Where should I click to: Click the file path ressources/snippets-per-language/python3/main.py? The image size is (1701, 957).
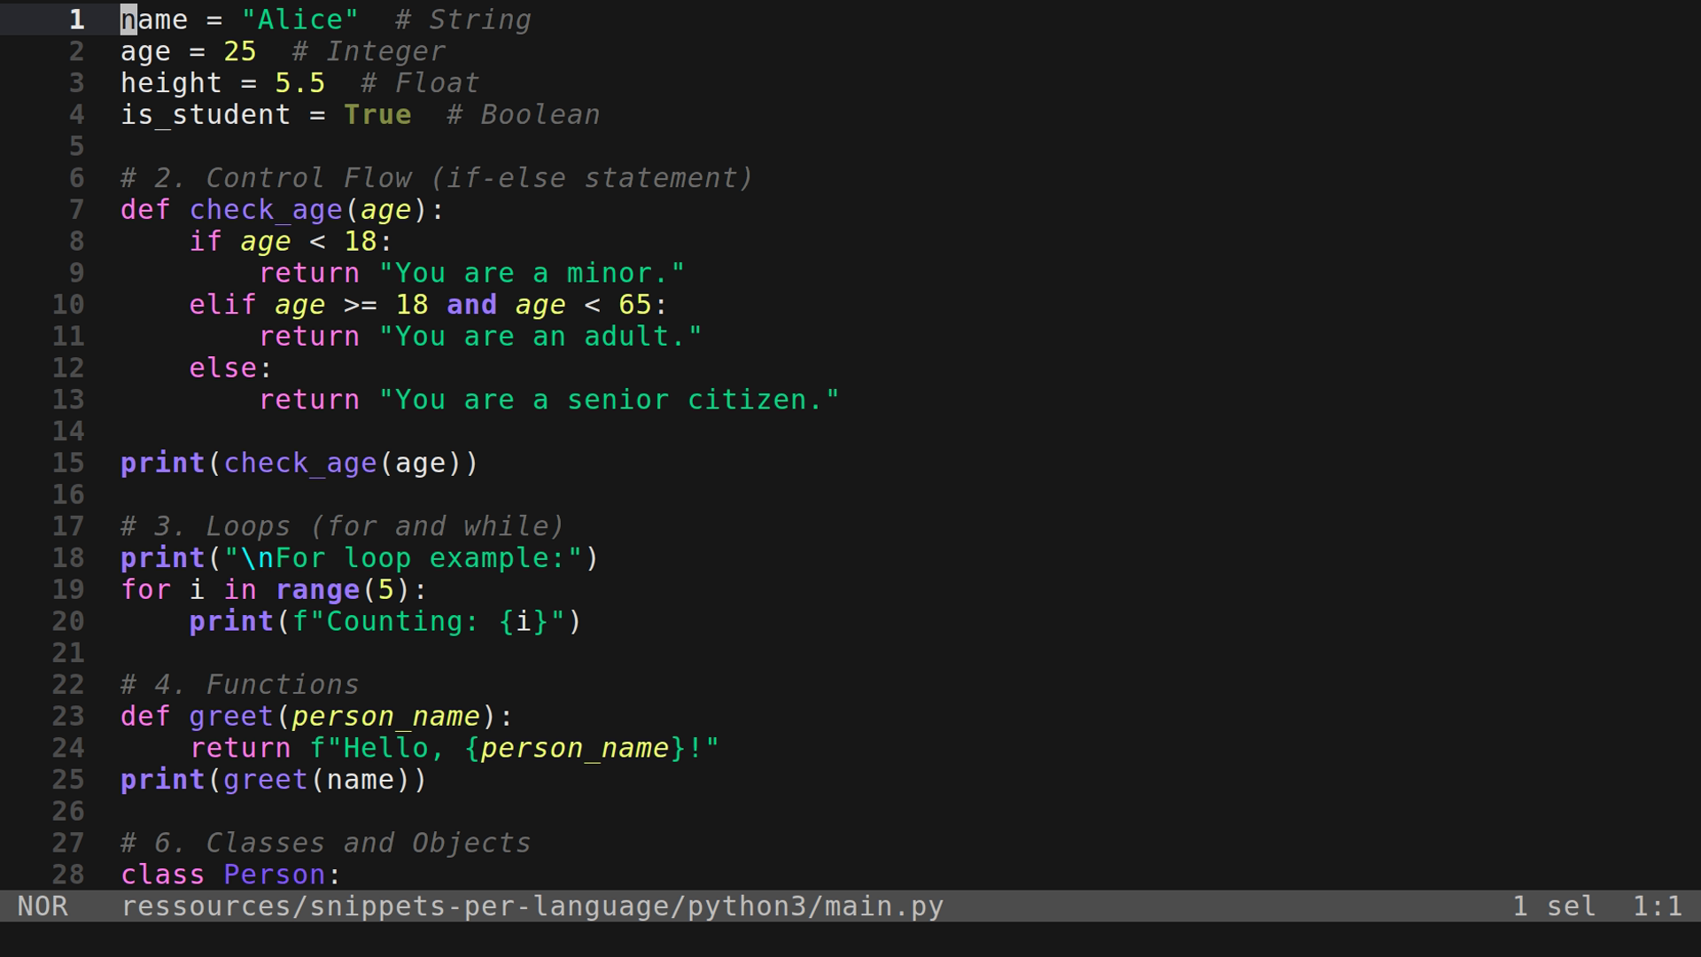click(532, 906)
